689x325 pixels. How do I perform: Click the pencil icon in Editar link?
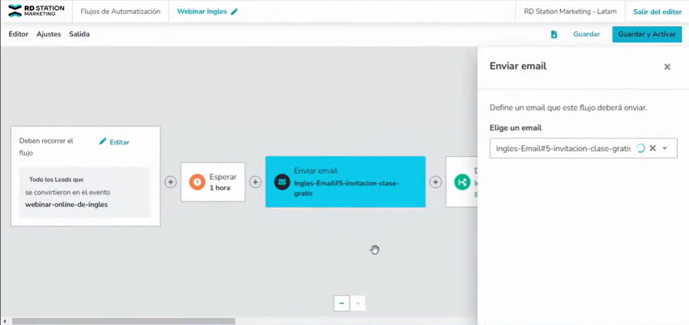(103, 142)
